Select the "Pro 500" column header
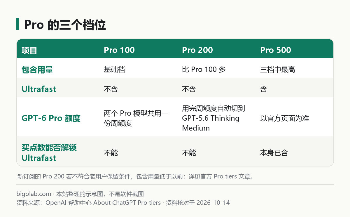 coord(276,50)
